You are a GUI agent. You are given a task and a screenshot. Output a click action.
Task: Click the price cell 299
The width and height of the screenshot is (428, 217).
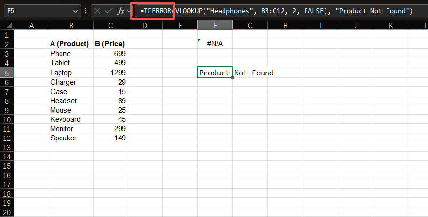110,129
